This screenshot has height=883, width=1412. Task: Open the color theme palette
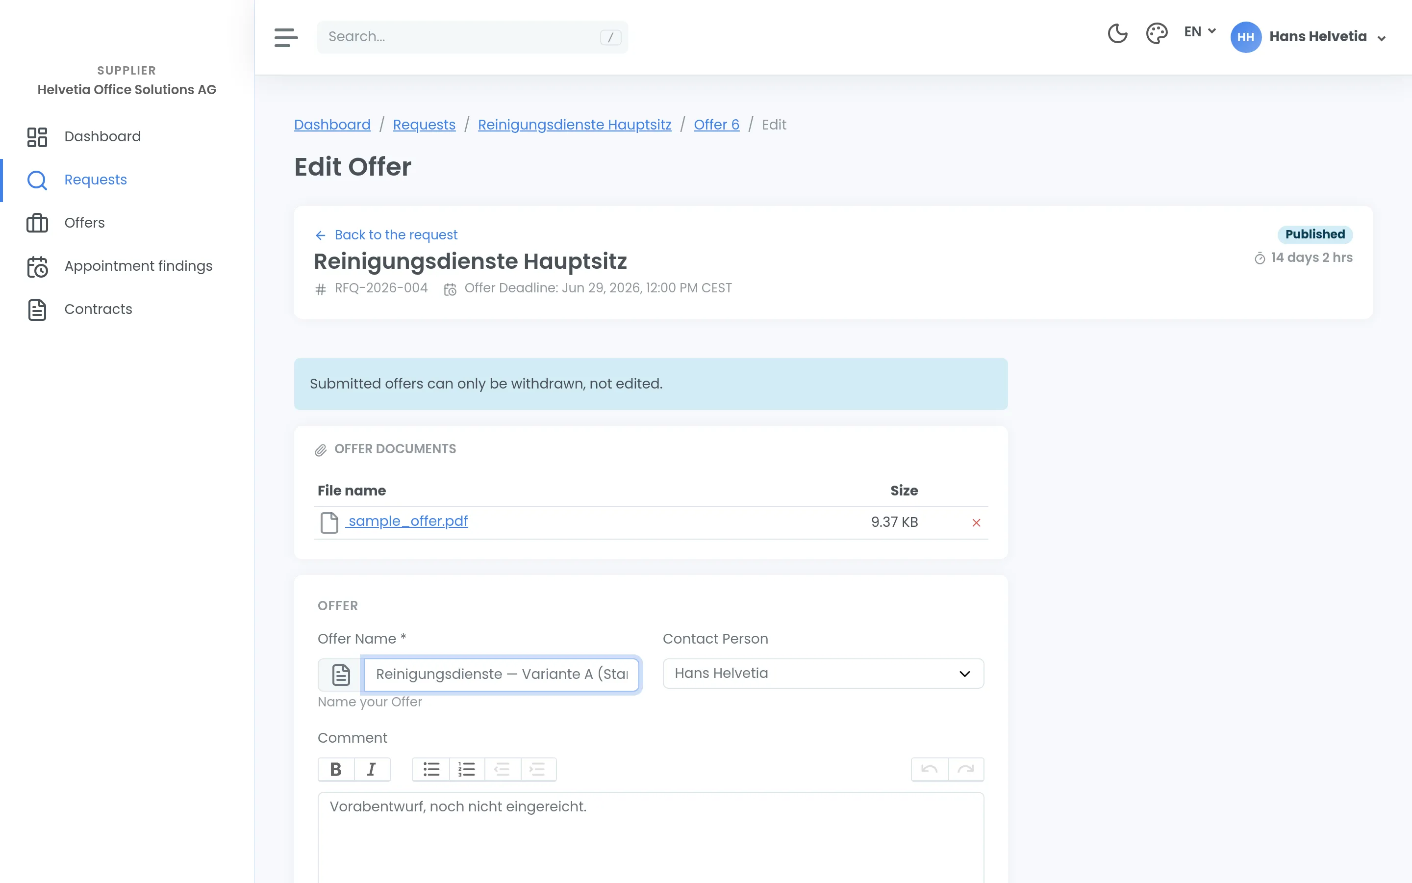pos(1157,34)
